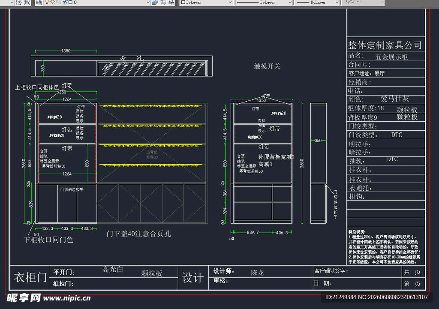Select the 挂钩 label

[x=357, y=197]
